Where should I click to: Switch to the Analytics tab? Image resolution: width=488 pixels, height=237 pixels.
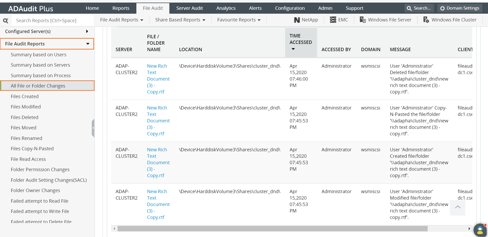click(226, 8)
